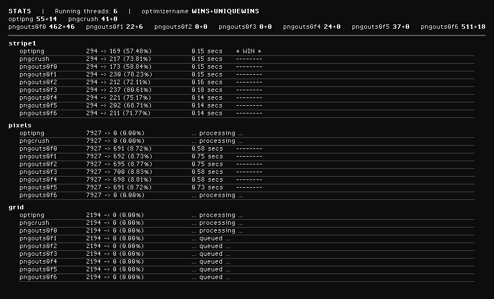Viewport: 494px width, 299px height.
Task: Select stripe1 pngouts0f3 result 294 -> 237
Action: [x=119, y=90]
